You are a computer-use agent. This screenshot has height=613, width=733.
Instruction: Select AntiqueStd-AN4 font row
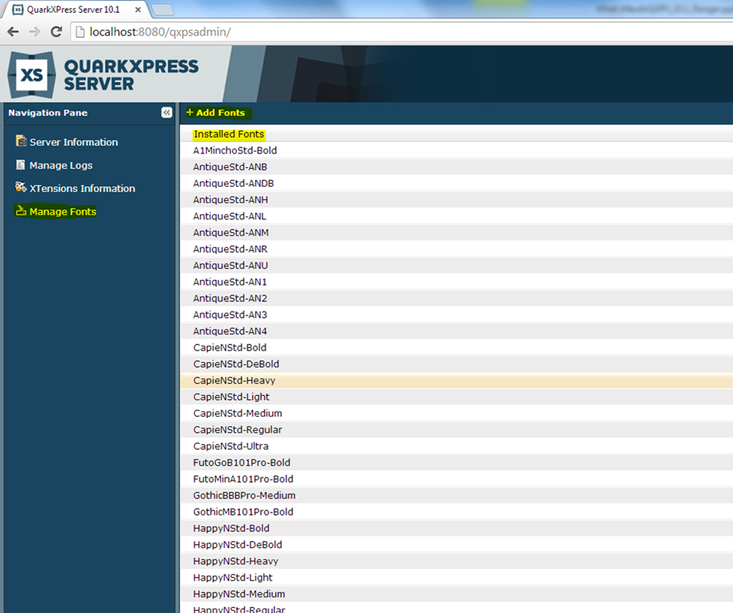457,331
